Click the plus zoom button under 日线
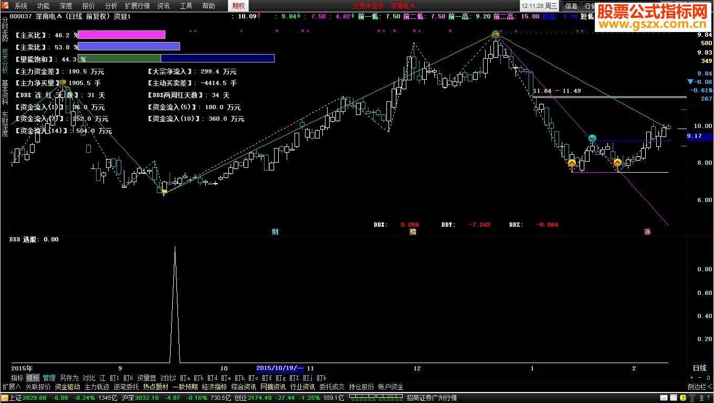 click(692, 378)
